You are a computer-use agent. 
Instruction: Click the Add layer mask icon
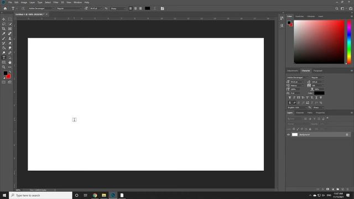point(327,189)
